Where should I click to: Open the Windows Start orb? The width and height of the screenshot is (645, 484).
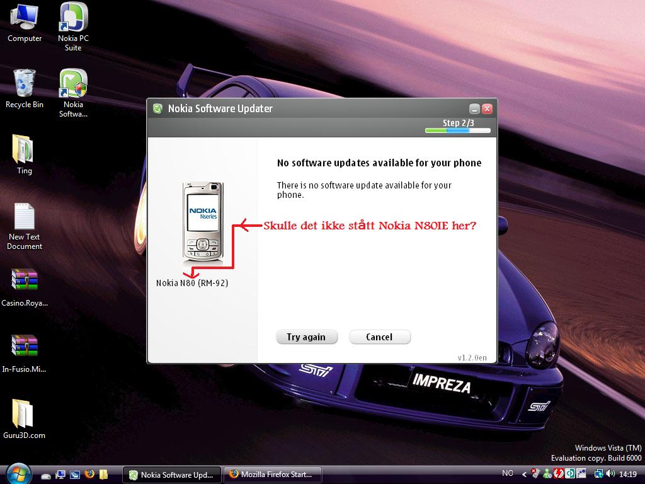pyautogui.click(x=18, y=474)
